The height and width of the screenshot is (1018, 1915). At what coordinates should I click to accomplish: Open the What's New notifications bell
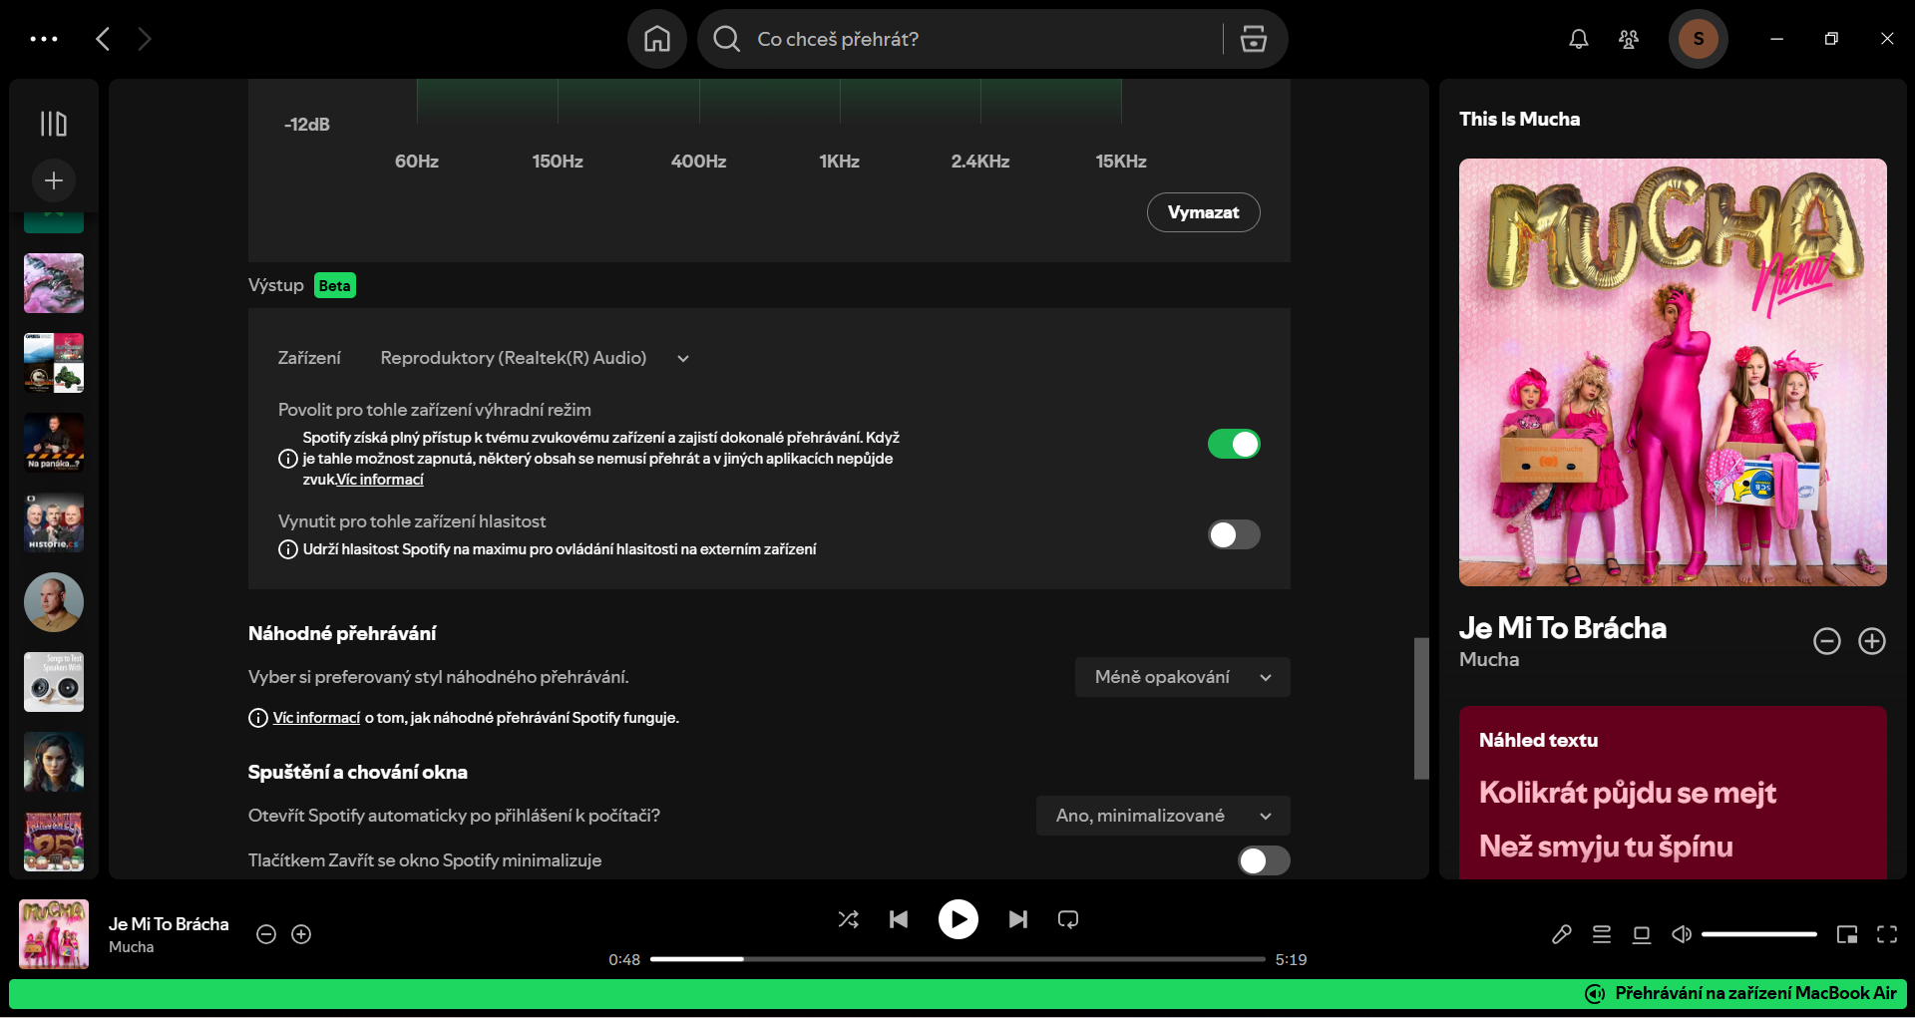(1577, 39)
